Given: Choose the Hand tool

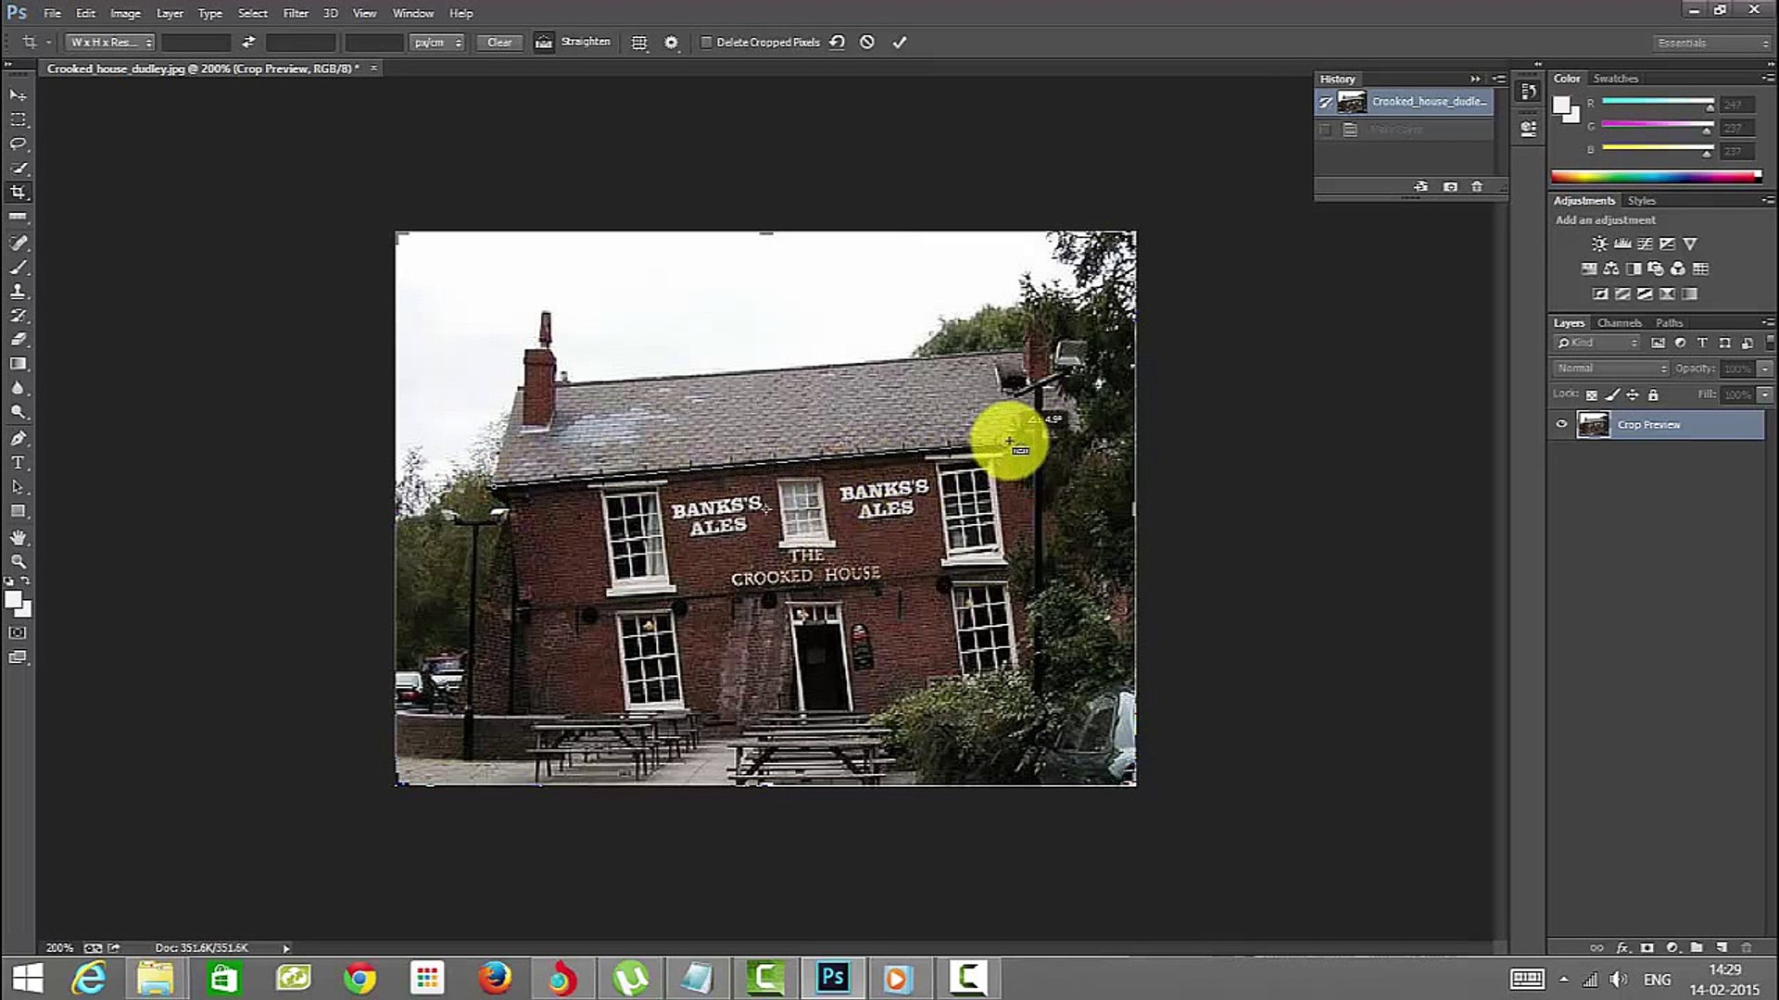Looking at the screenshot, I should (x=18, y=537).
